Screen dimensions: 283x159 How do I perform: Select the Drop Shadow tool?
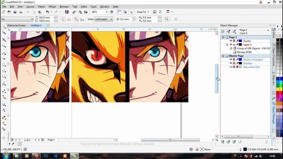tap(4, 105)
